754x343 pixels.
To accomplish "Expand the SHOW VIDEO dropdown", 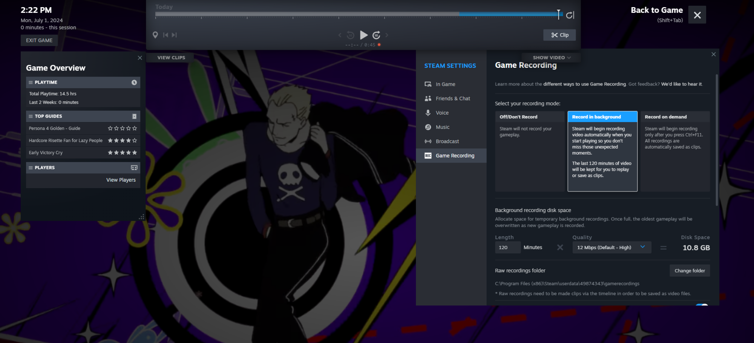I will (552, 58).
